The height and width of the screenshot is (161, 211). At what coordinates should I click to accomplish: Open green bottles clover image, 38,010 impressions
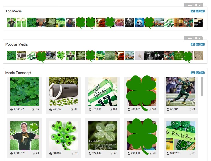[x=64, y=136]
